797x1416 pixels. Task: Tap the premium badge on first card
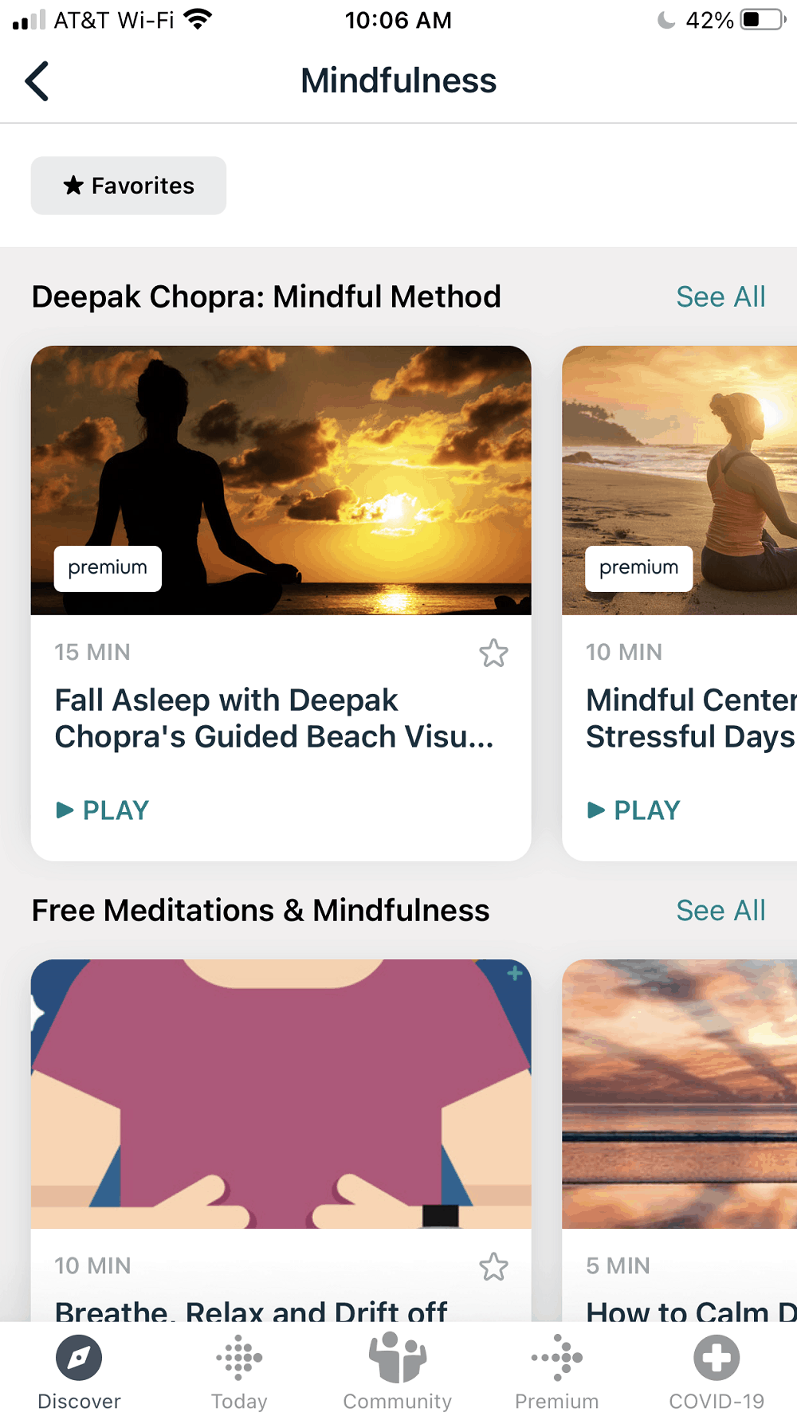(x=108, y=568)
